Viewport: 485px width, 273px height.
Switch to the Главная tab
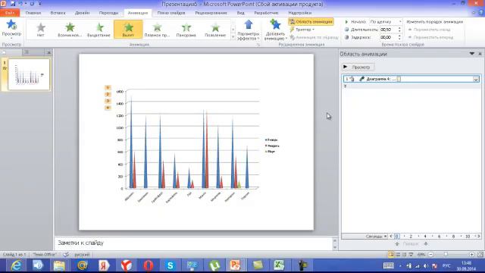[33, 13]
